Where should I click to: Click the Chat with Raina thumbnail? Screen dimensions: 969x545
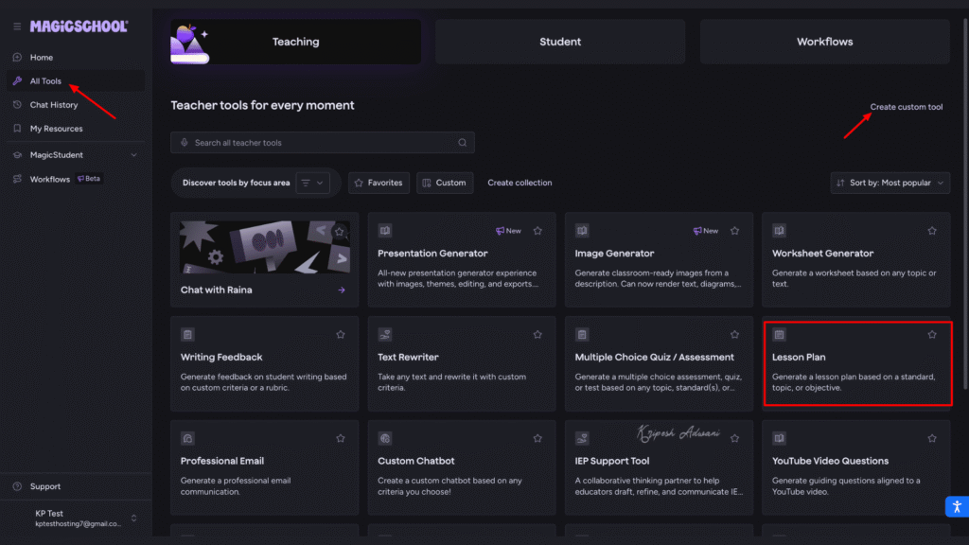[265, 247]
